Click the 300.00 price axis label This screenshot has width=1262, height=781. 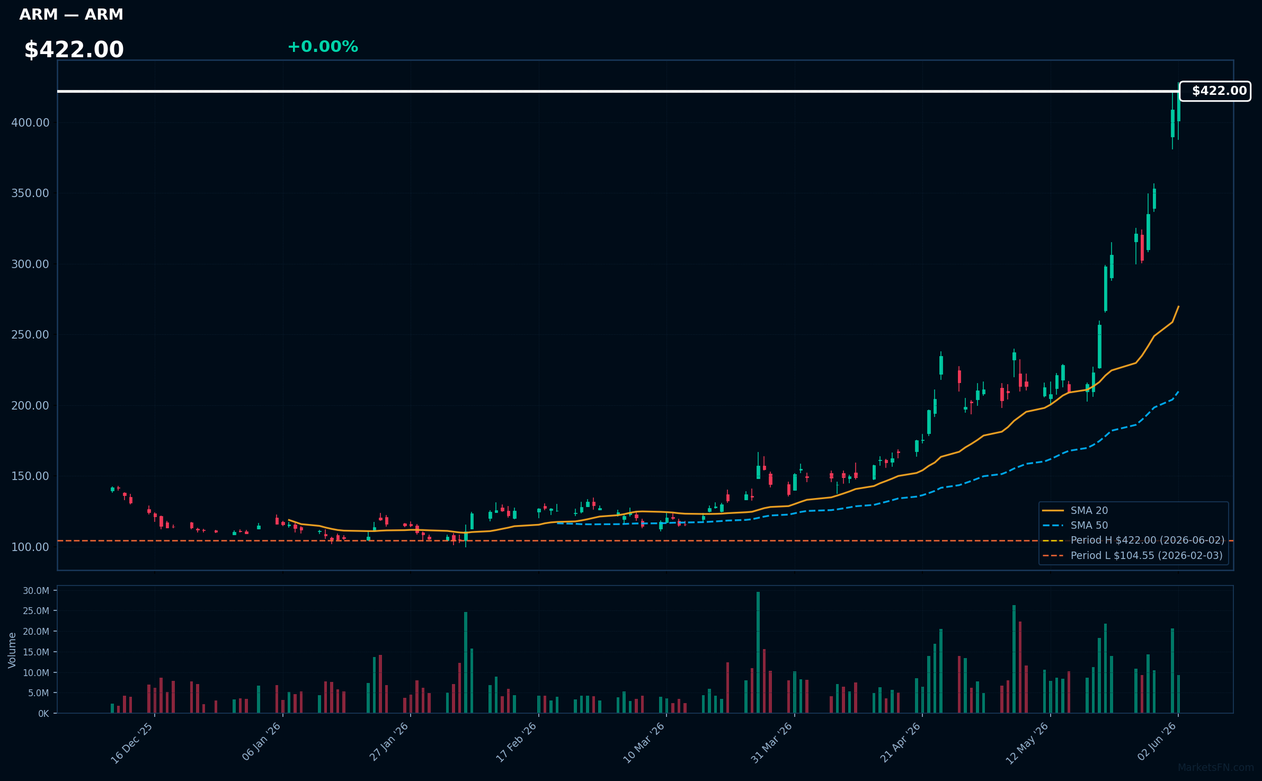coord(30,264)
